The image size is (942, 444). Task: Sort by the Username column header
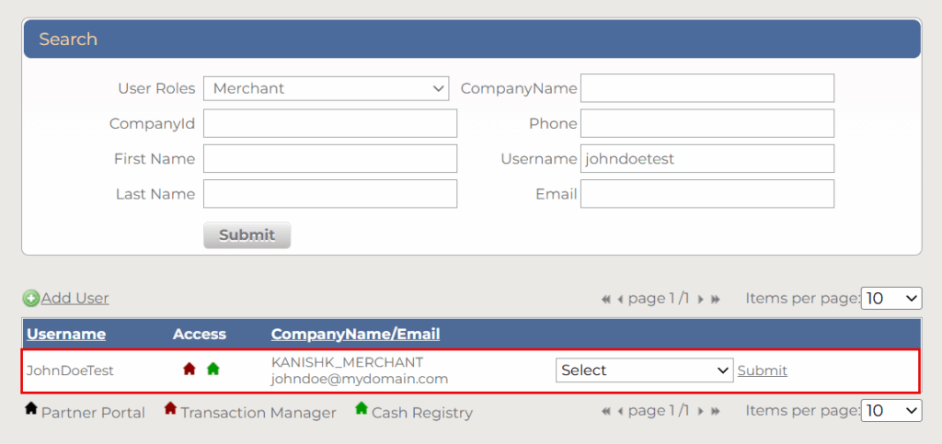coord(66,334)
